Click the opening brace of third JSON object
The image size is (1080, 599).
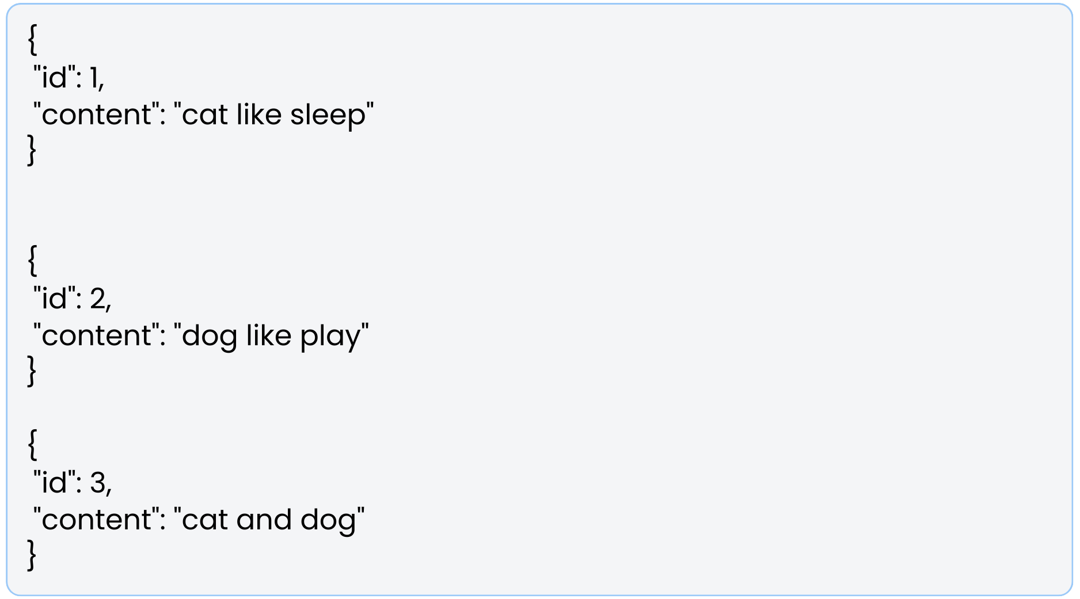[x=32, y=445]
